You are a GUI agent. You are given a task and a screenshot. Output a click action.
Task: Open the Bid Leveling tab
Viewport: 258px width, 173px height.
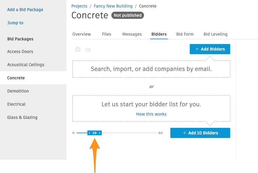tap(215, 34)
